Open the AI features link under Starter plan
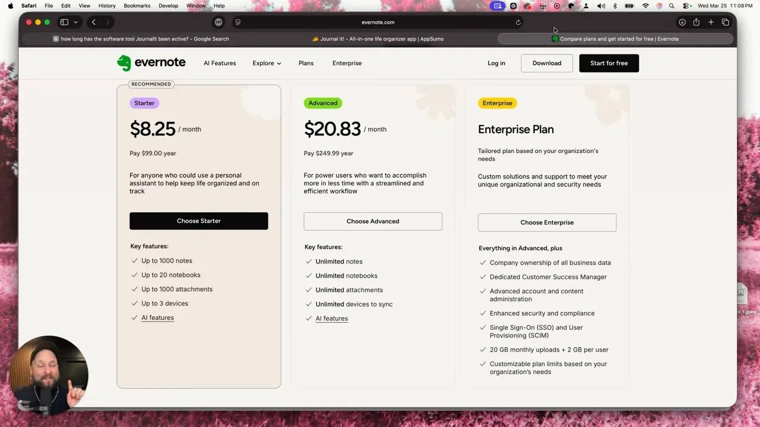 coord(157,317)
